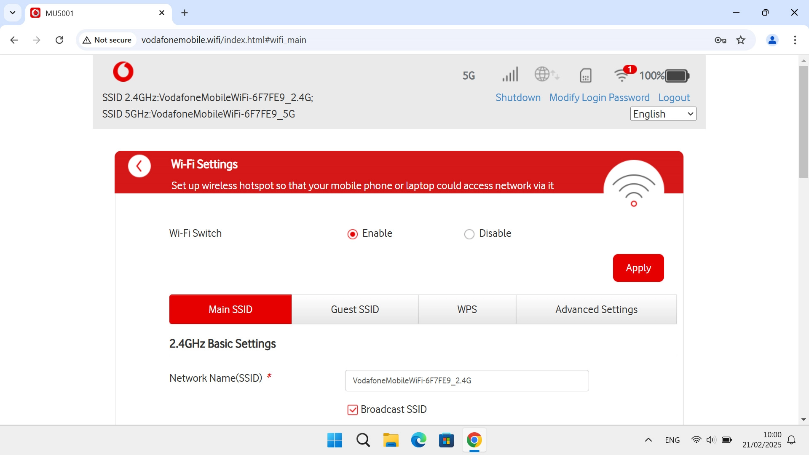
Task: Switch to the Guest SSID tab
Action: 354,309
